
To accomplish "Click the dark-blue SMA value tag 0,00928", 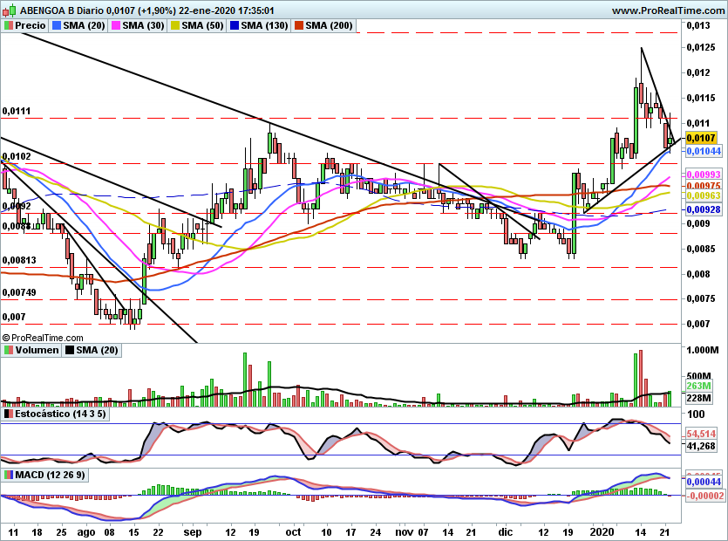I will click(704, 210).
